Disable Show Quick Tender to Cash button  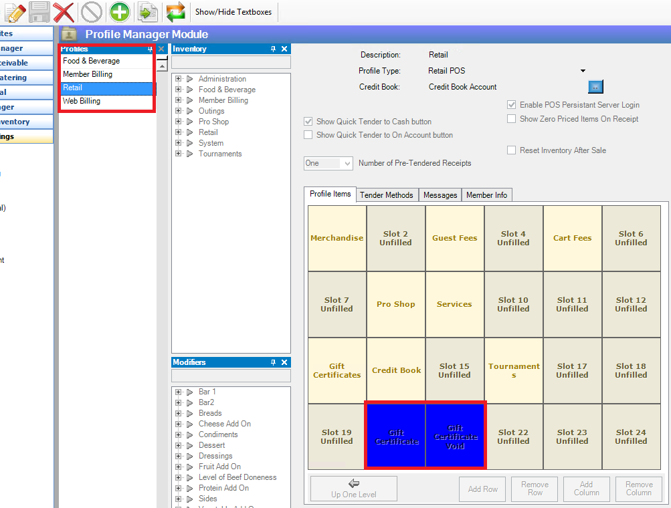pos(308,122)
